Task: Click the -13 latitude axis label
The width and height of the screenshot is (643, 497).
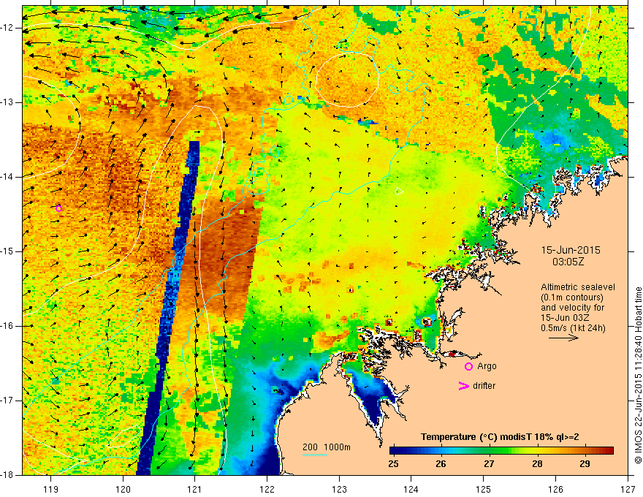Action: coord(7,102)
